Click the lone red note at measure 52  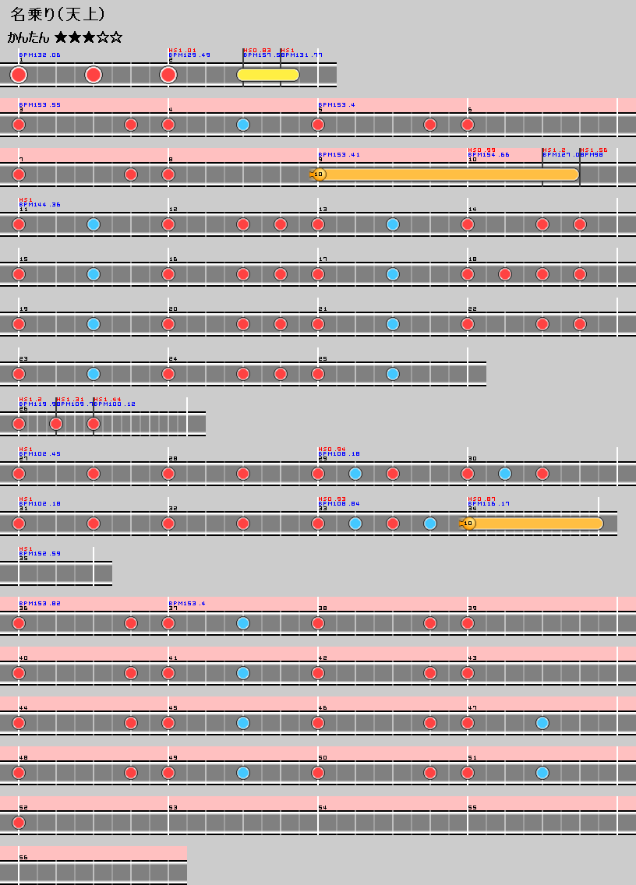coord(19,823)
